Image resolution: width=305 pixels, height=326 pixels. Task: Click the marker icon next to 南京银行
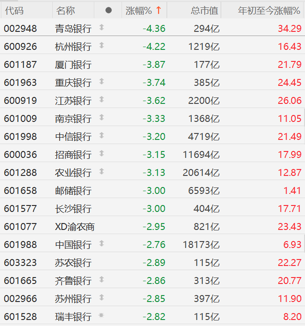102,117
